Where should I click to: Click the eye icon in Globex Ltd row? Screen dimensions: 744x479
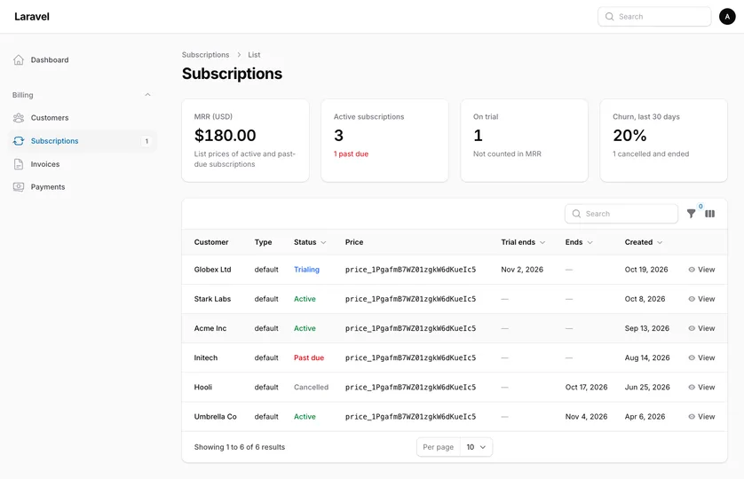coord(692,270)
